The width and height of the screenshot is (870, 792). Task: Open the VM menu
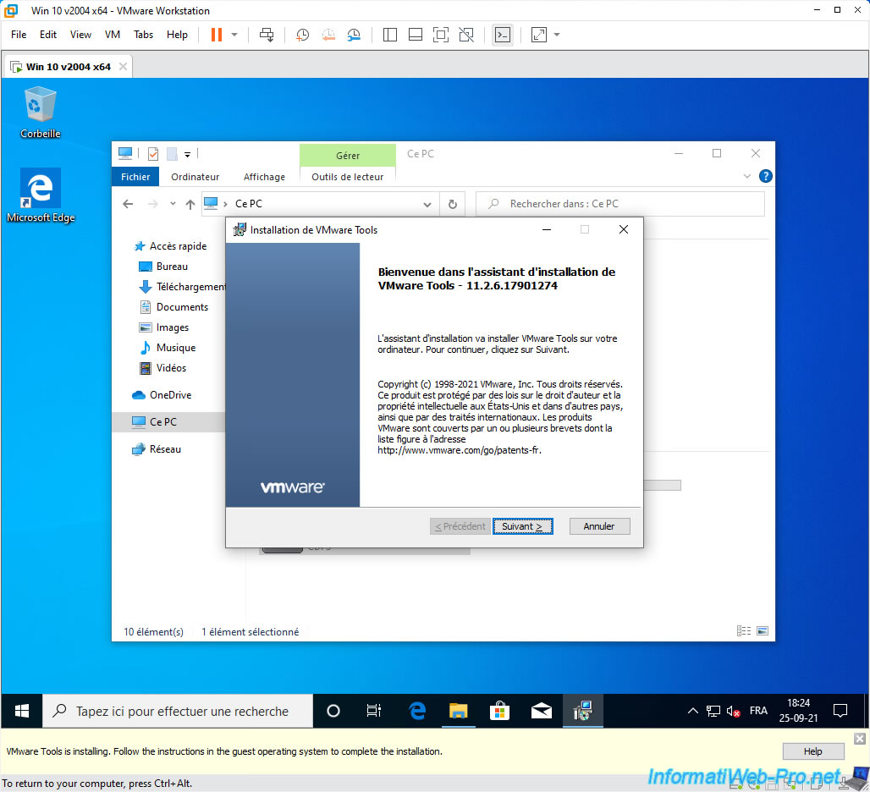tap(113, 35)
